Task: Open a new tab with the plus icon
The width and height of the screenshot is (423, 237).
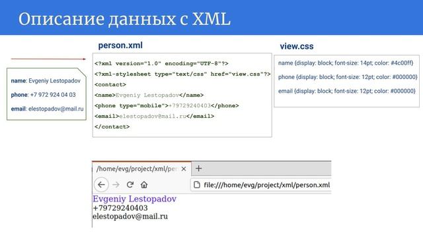Action: point(199,169)
